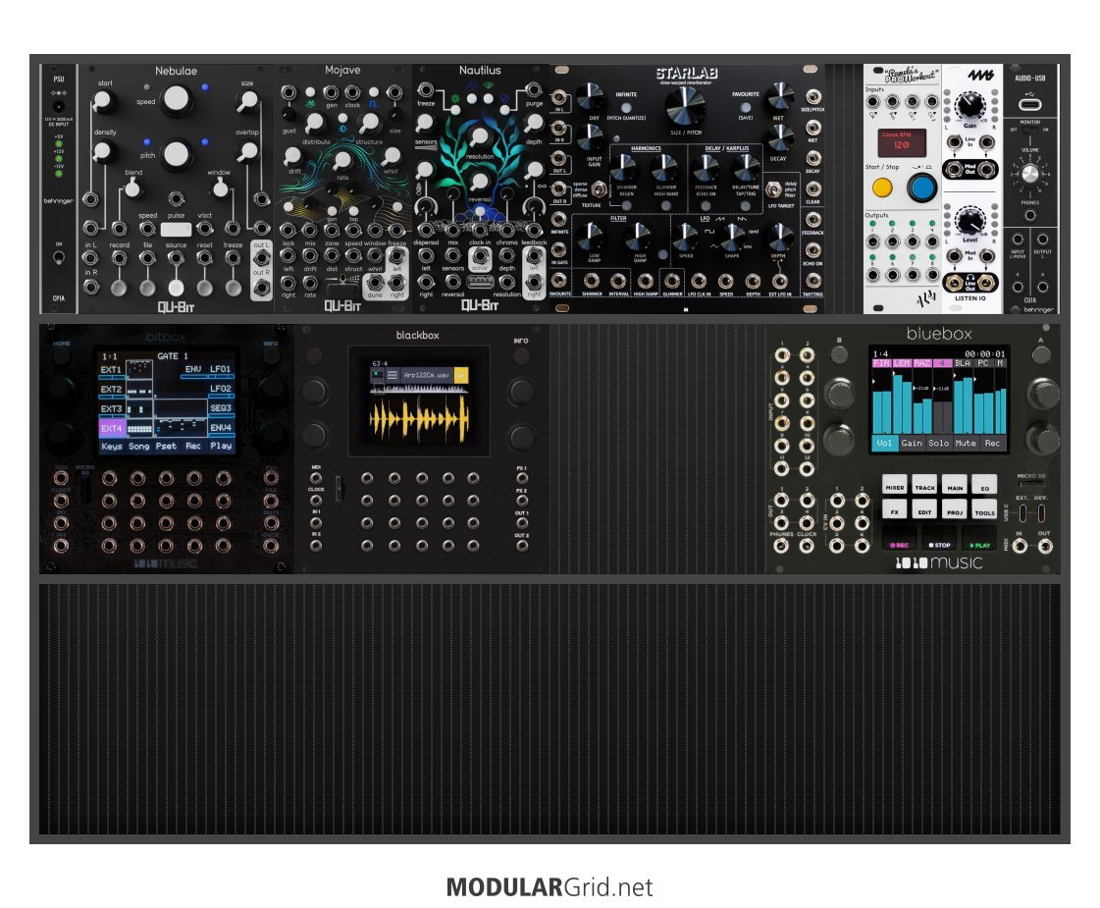Click the blue encoder on Pamela's PRO Workout
Viewport: 1100px width, 908px height.
(x=921, y=187)
